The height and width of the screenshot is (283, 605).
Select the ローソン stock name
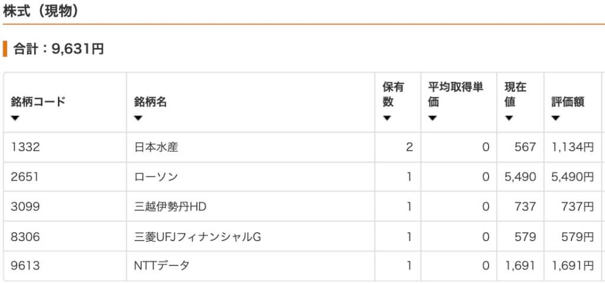(x=156, y=177)
